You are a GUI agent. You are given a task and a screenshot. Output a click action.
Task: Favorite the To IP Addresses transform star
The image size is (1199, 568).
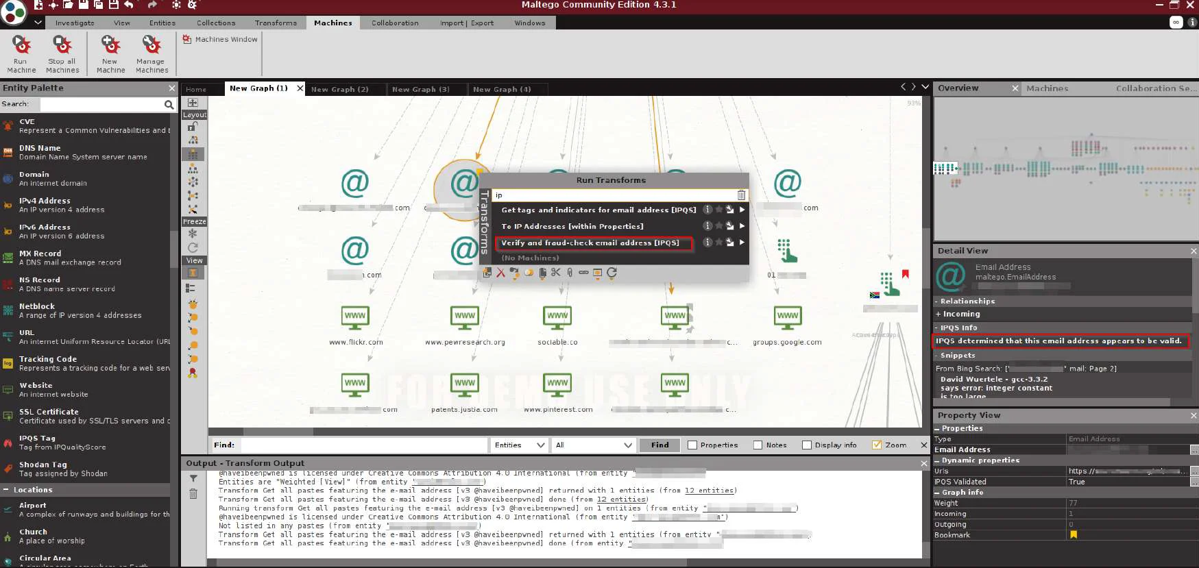(x=718, y=226)
